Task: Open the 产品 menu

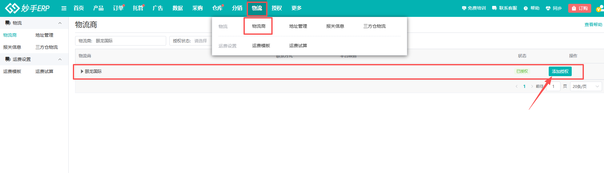Action: point(98,8)
